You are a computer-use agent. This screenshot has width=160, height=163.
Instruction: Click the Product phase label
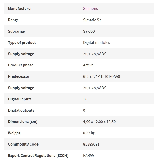[21, 65]
